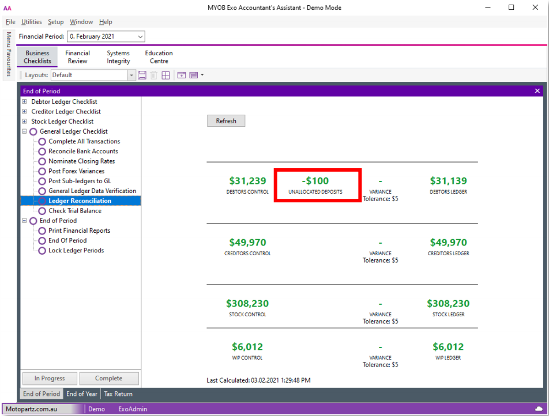Click the cloud icon in status bar
This screenshot has width=549, height=416.
pyautogui.click(x=539, y=409)
